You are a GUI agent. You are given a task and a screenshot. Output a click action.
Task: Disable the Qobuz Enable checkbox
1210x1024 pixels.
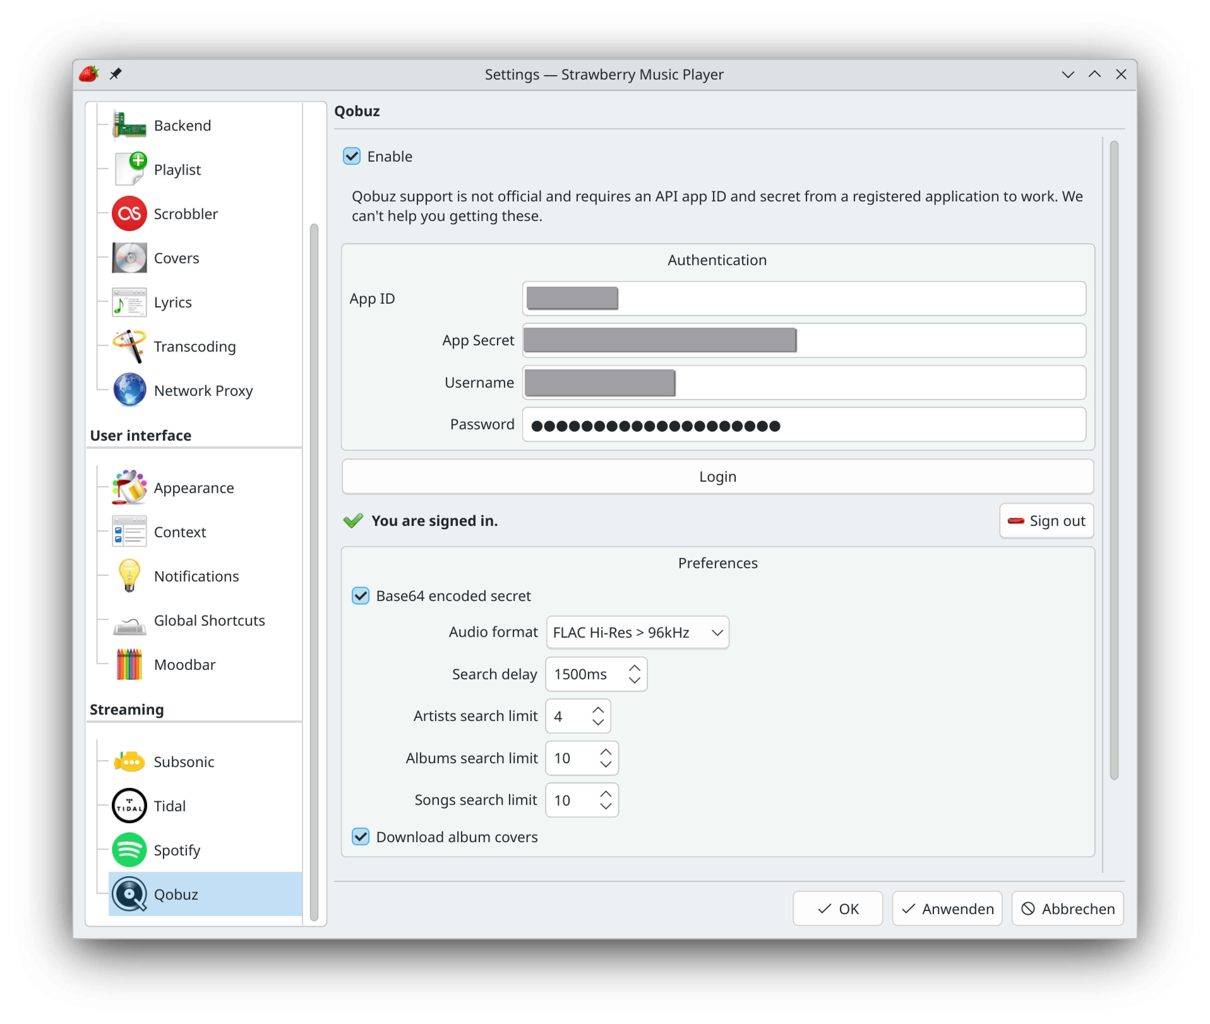[x=352, y=156]
